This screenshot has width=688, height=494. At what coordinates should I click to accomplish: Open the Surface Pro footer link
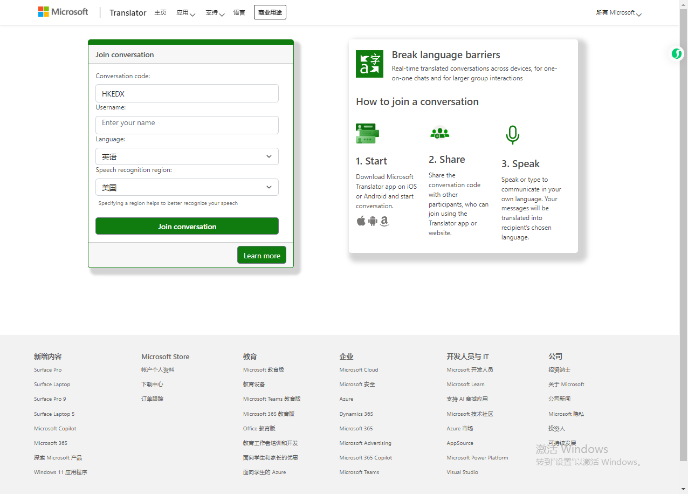(47, 370)
